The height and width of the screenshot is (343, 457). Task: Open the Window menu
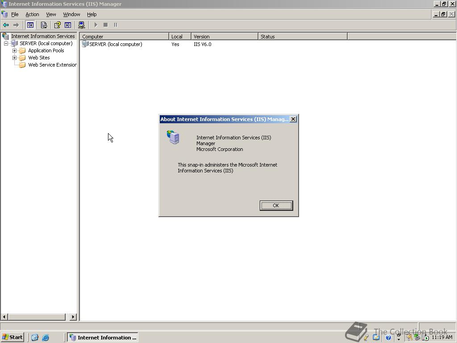pyautogui.click(x=71, y=14)
